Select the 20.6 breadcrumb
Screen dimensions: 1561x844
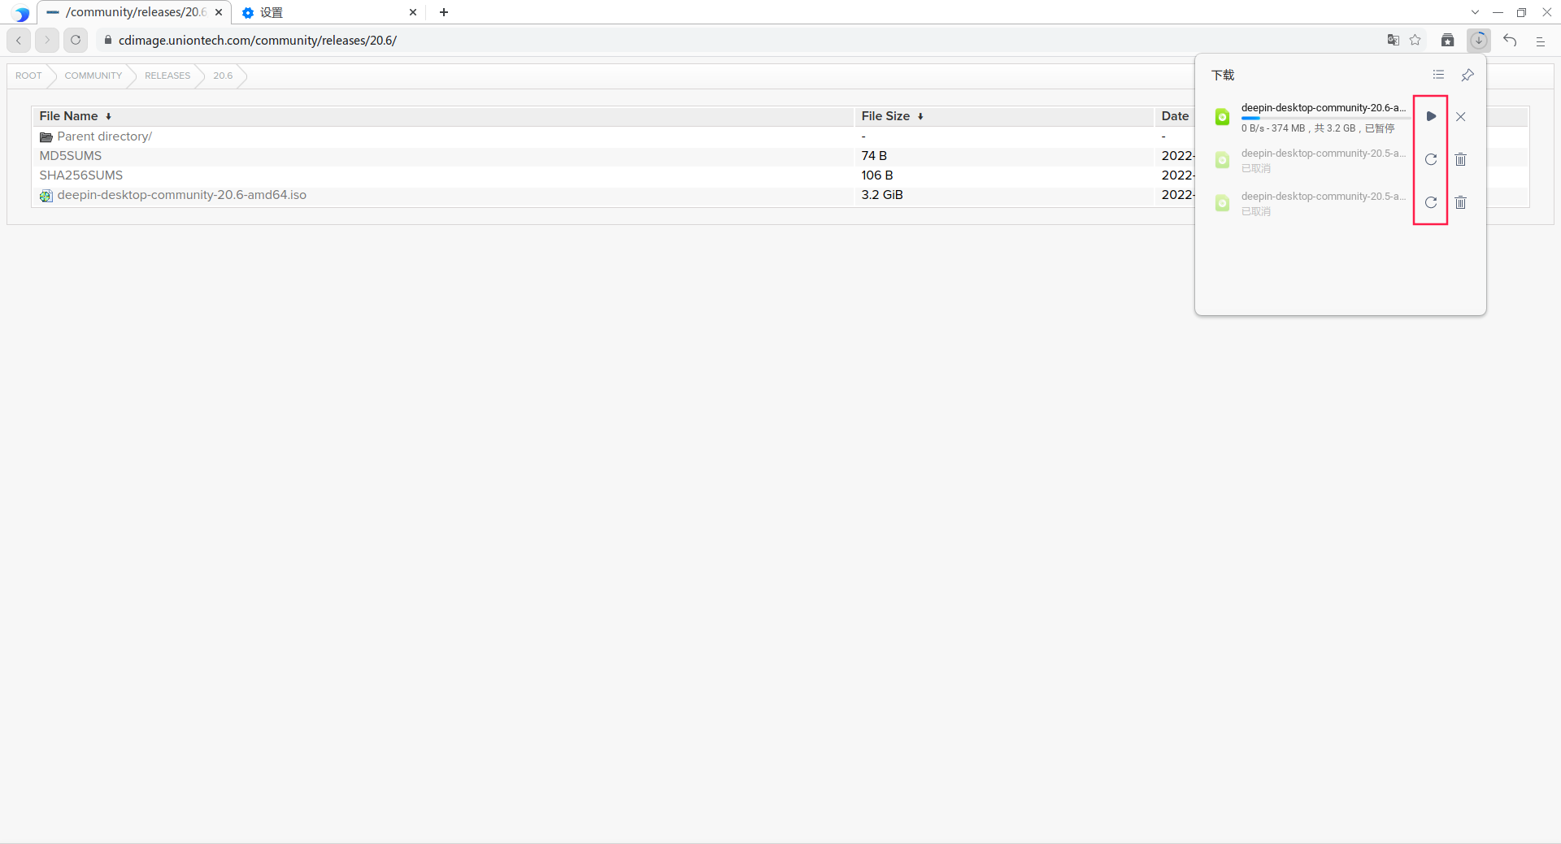click(223, 76)
